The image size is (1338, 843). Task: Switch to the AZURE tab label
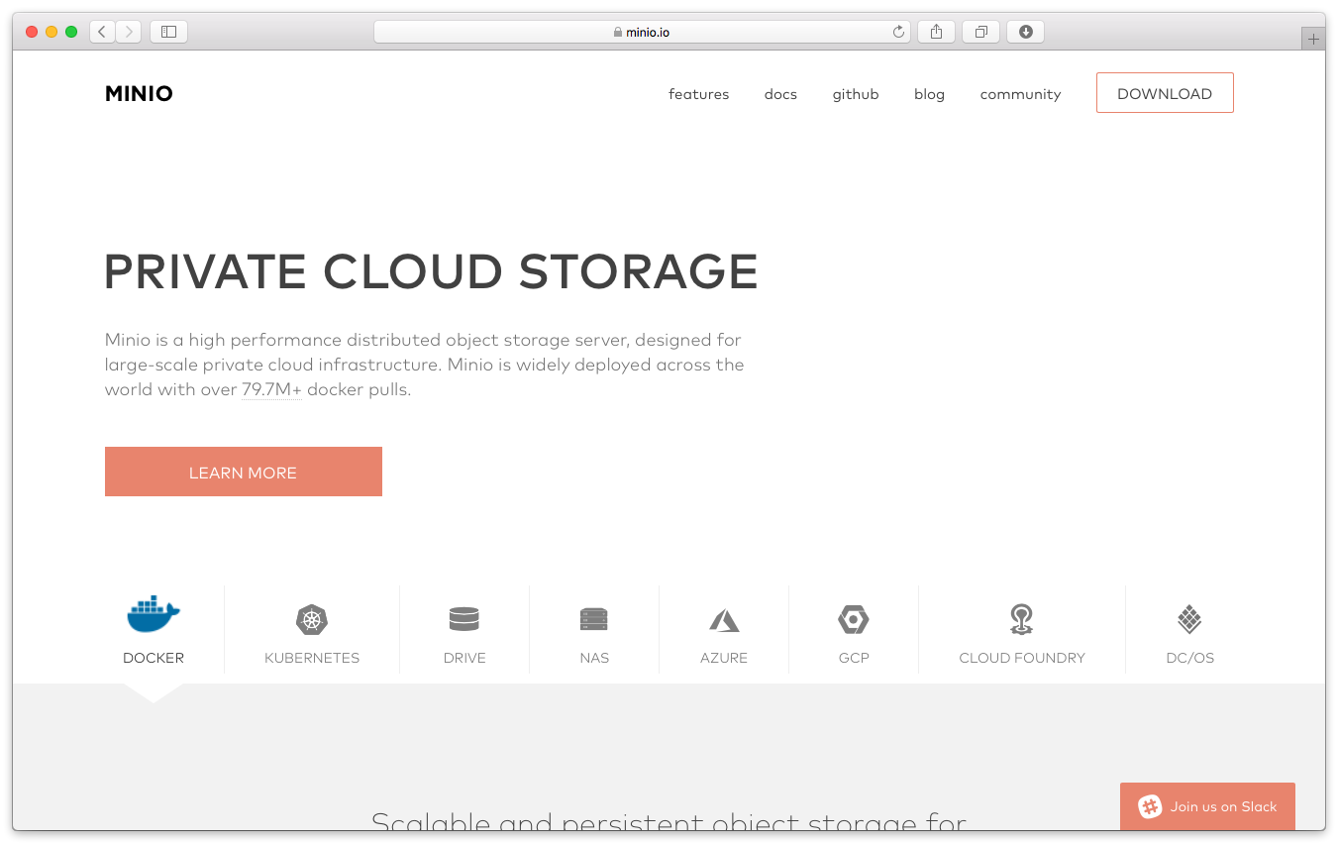[724, 658]
